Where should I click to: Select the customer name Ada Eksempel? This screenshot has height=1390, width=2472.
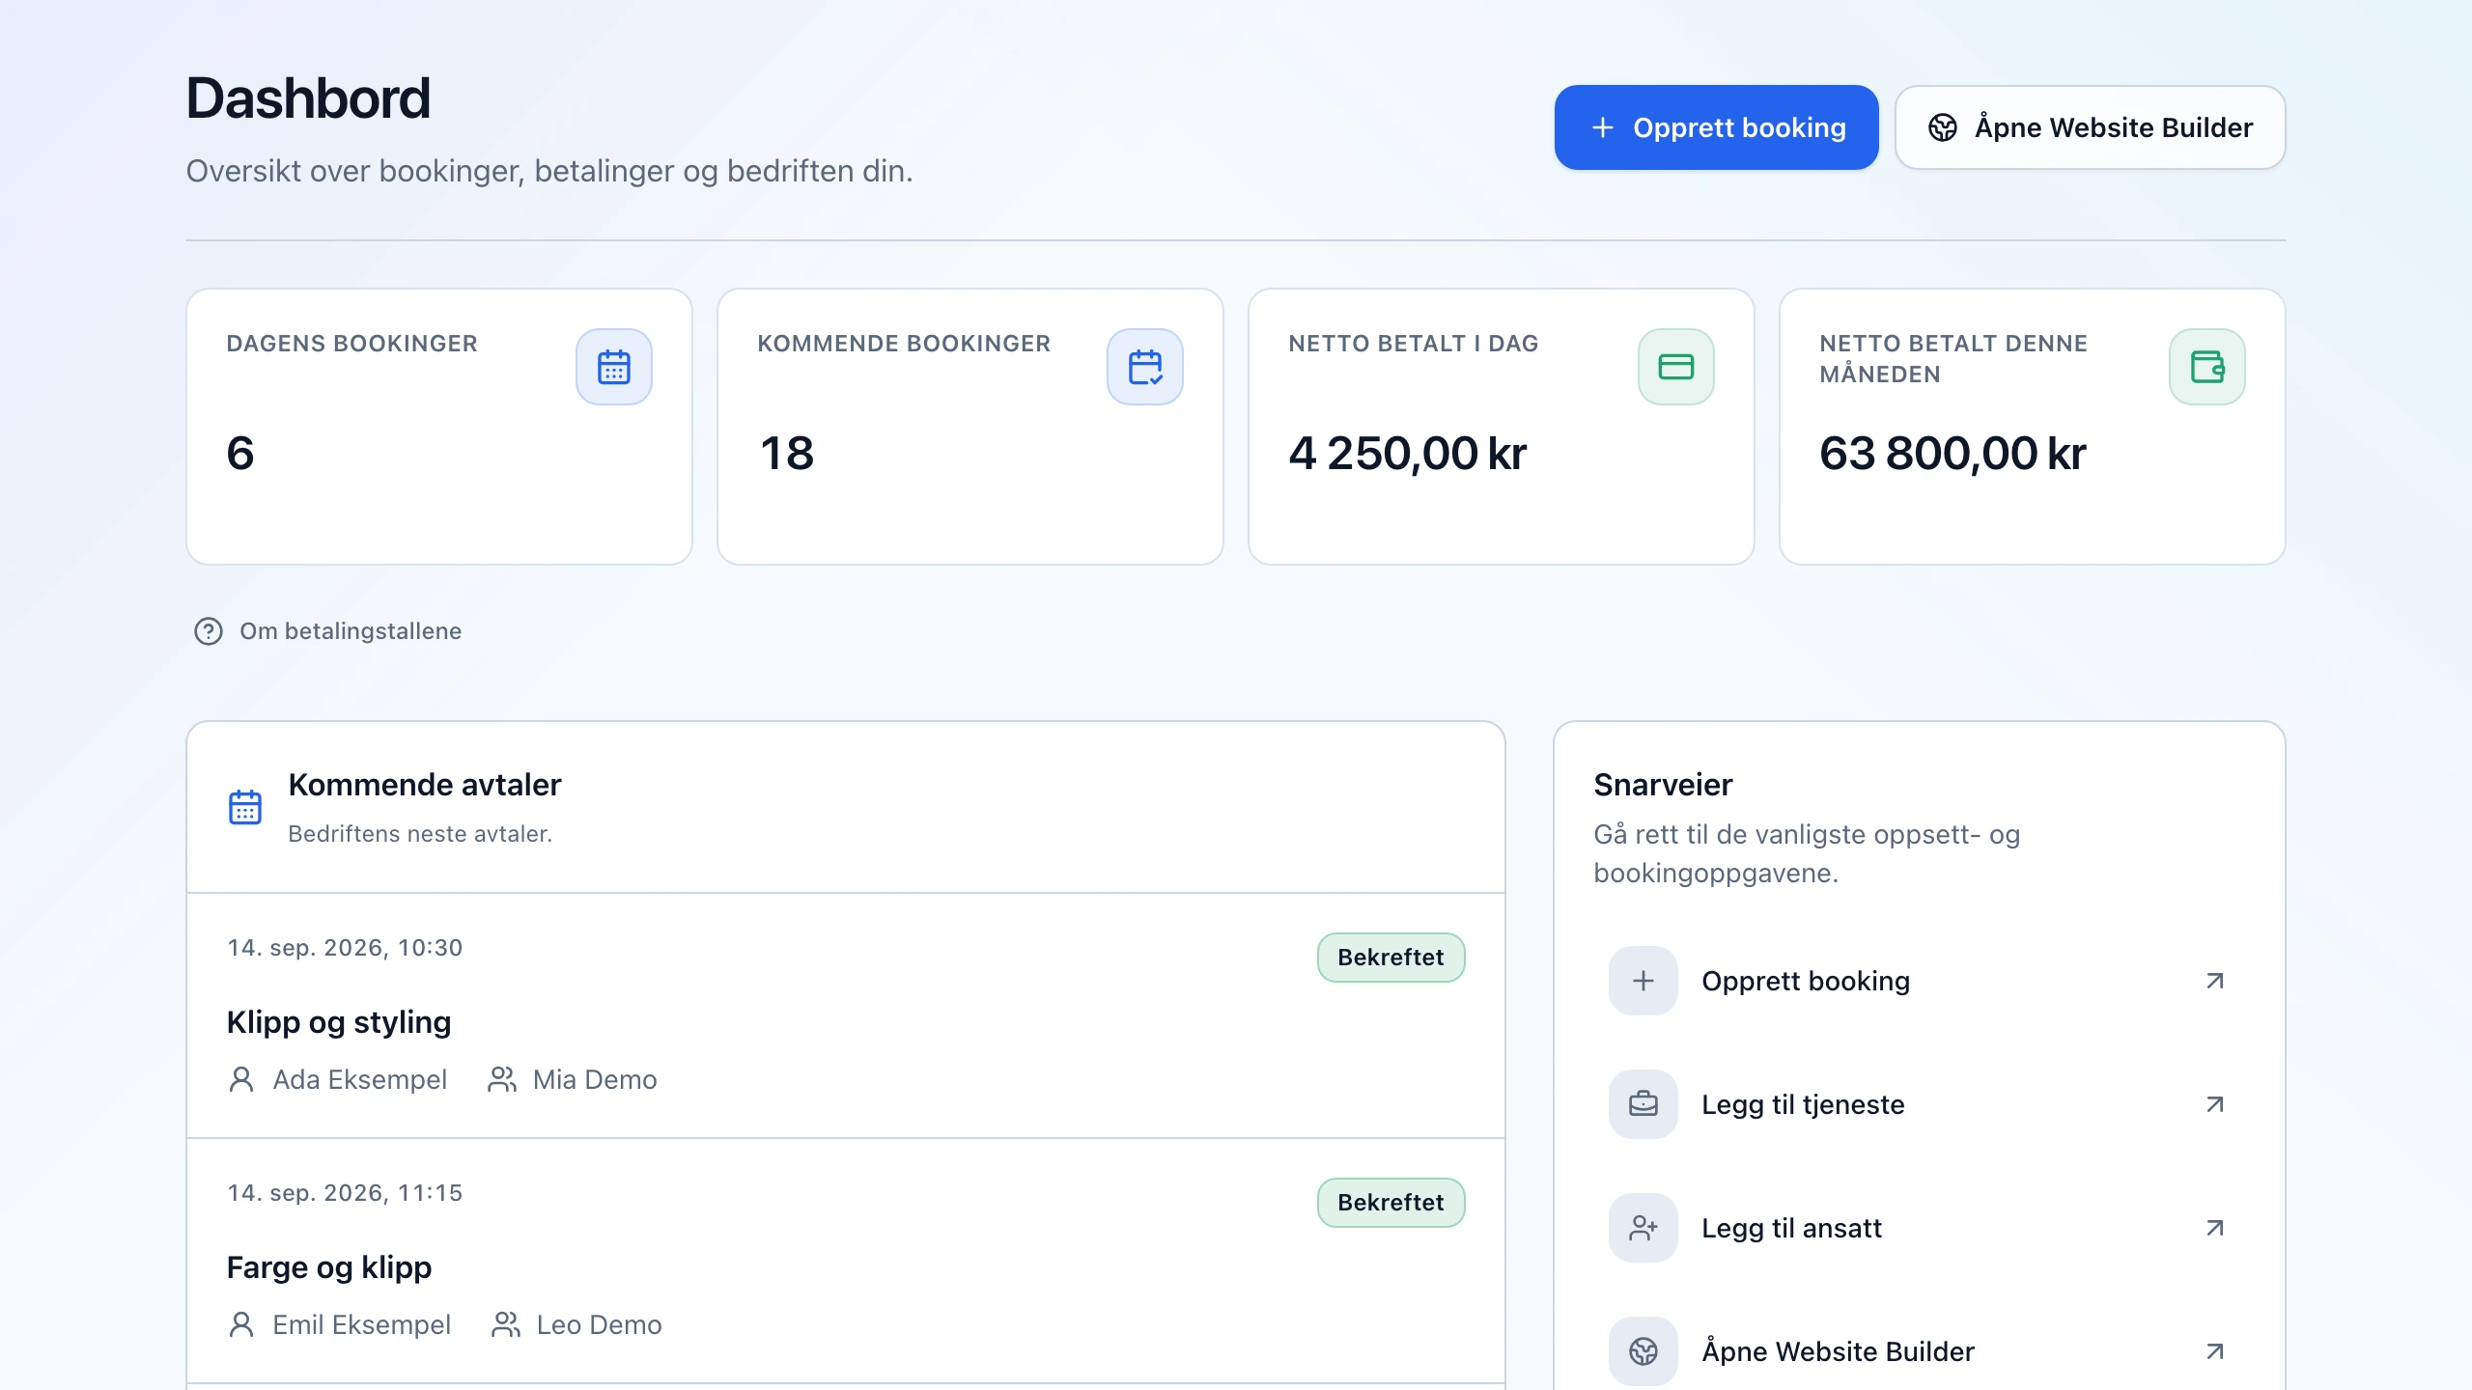pos(360,1079)
